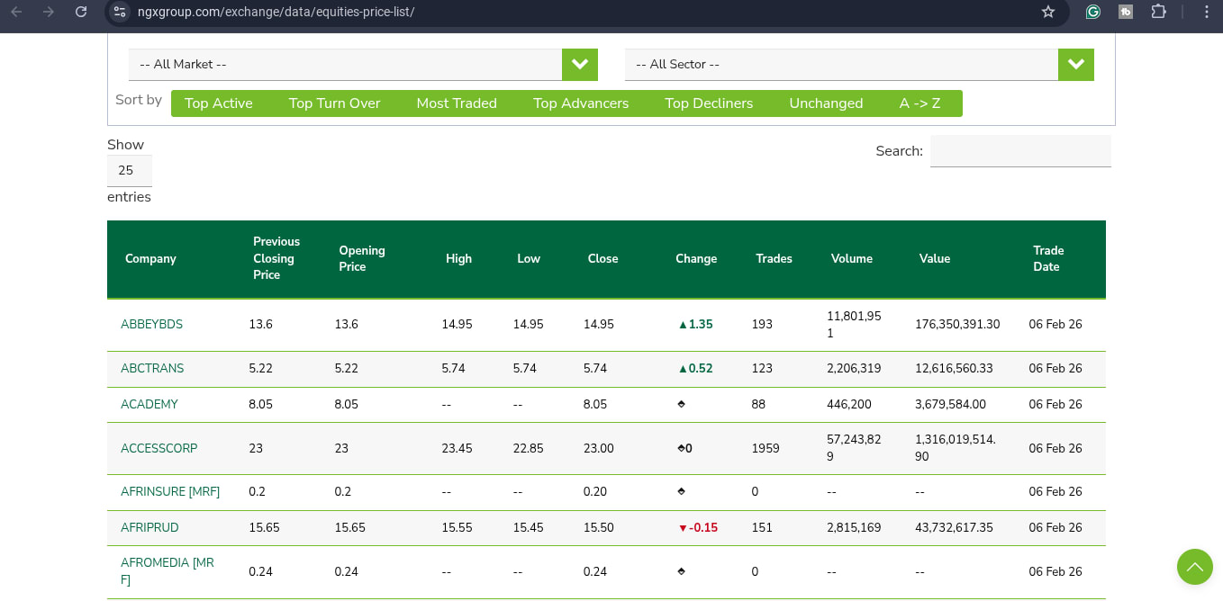Sort by Top Active
1223x601 pixels.
[x=219, y=103]
